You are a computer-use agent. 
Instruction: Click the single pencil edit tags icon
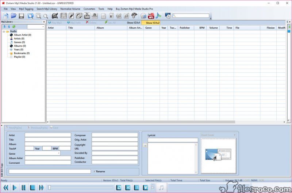(72, 16)
